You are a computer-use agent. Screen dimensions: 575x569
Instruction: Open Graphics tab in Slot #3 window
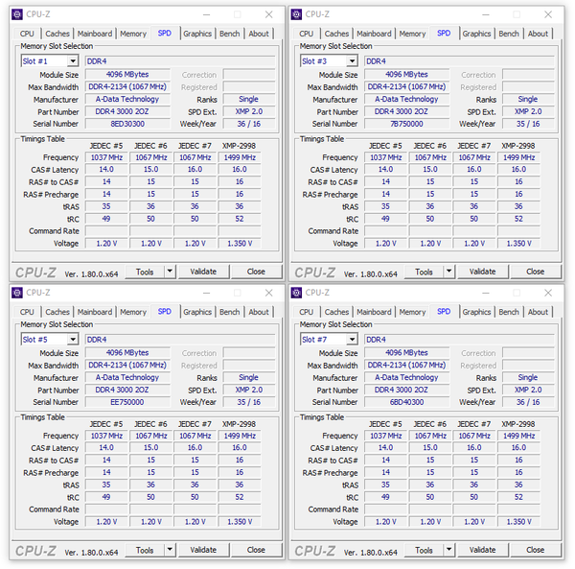click(x=476, y=34)
